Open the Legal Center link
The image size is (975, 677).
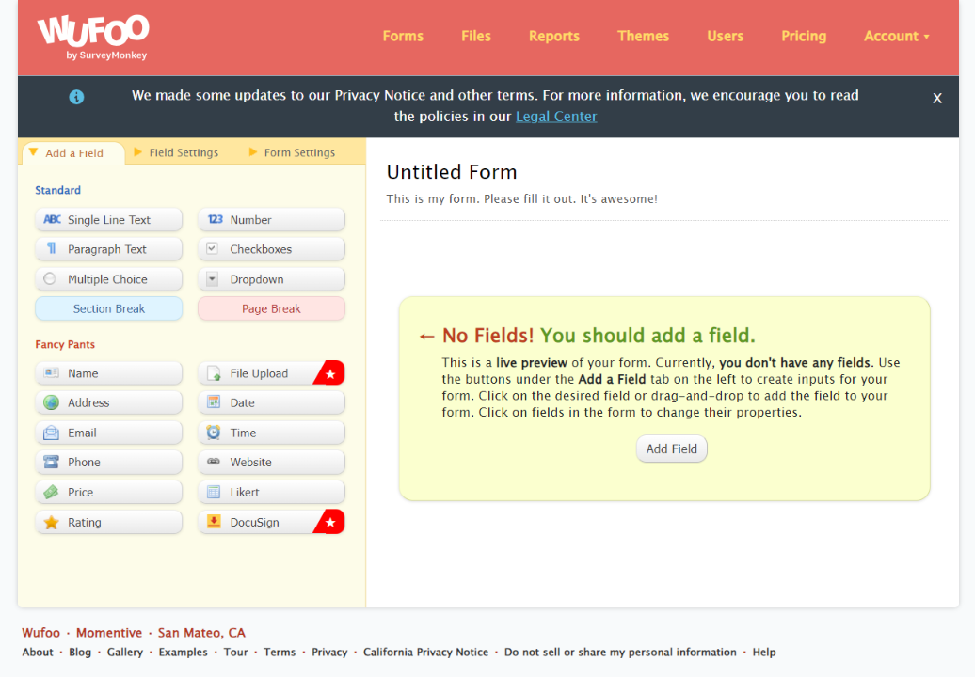pyautogui.click(x=555, y=117)
